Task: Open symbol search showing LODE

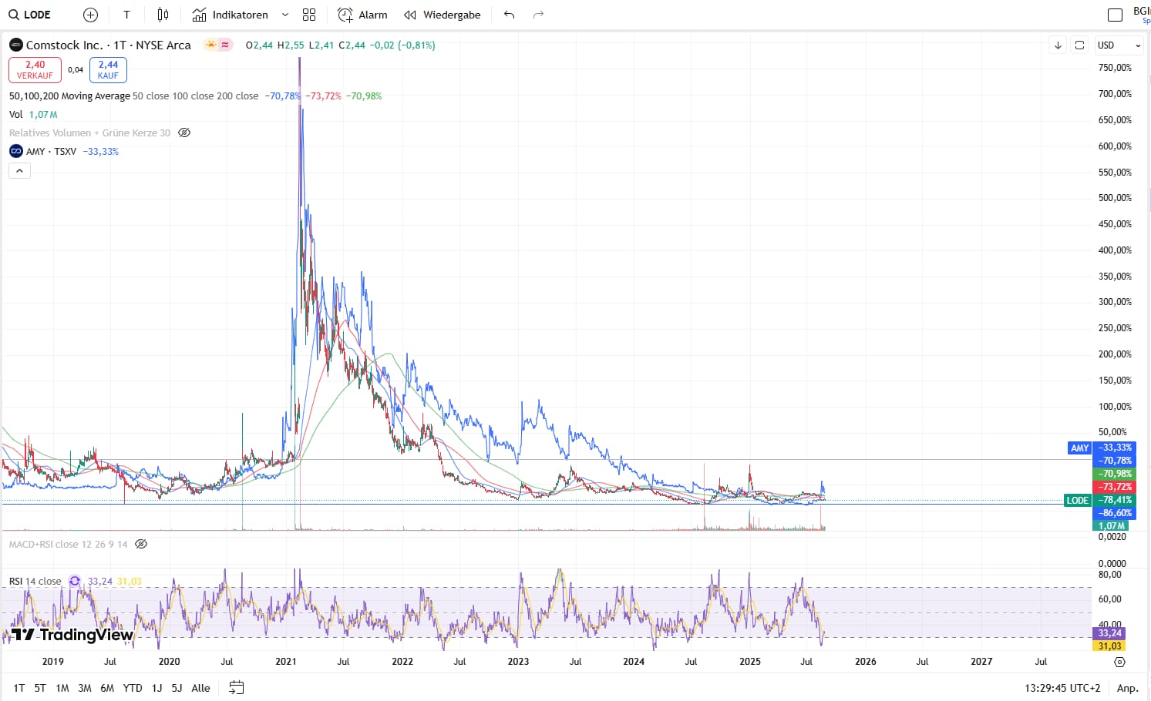Action: point(30,15)
